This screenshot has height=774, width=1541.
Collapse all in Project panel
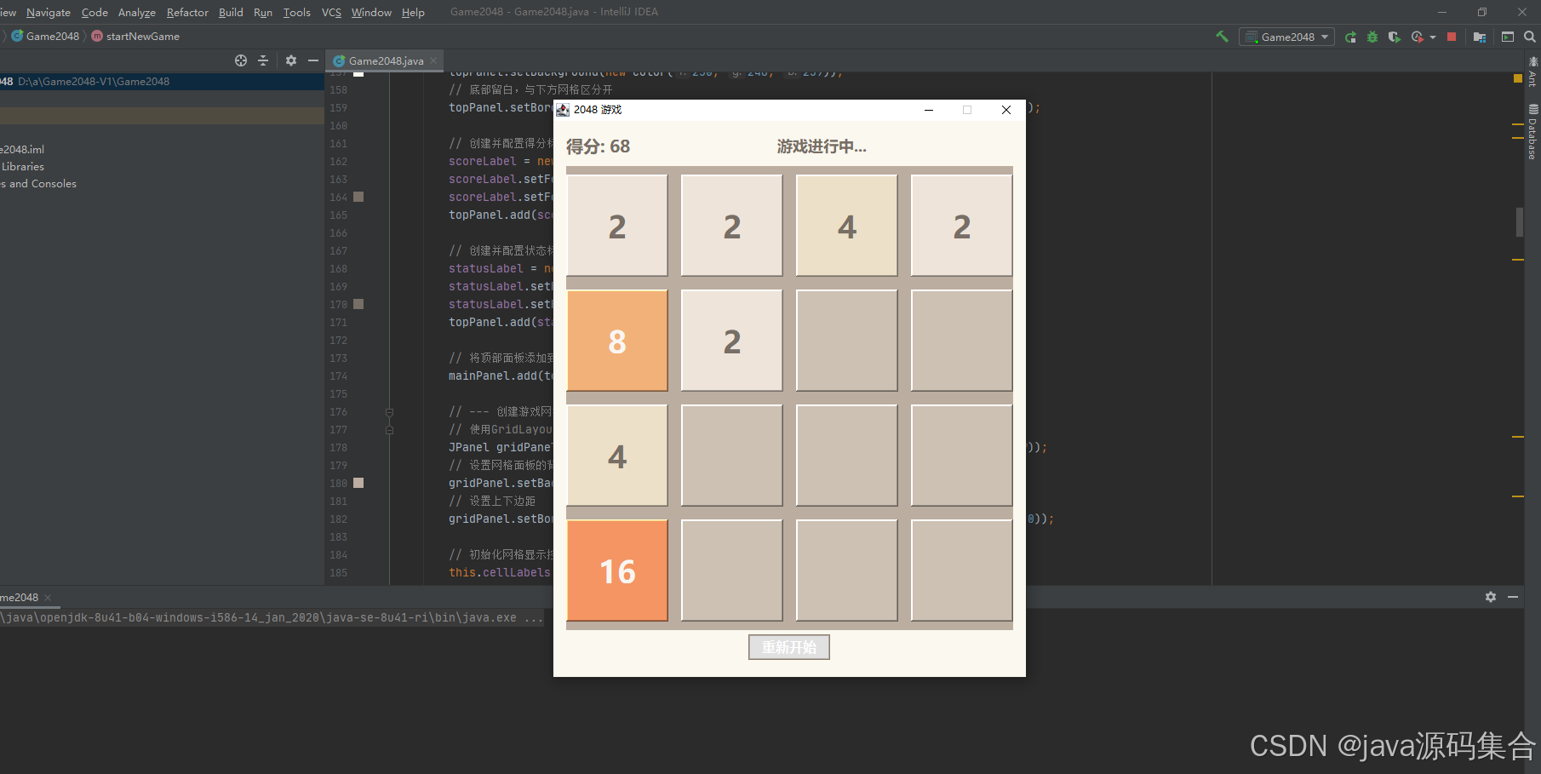tap(263, 60)
